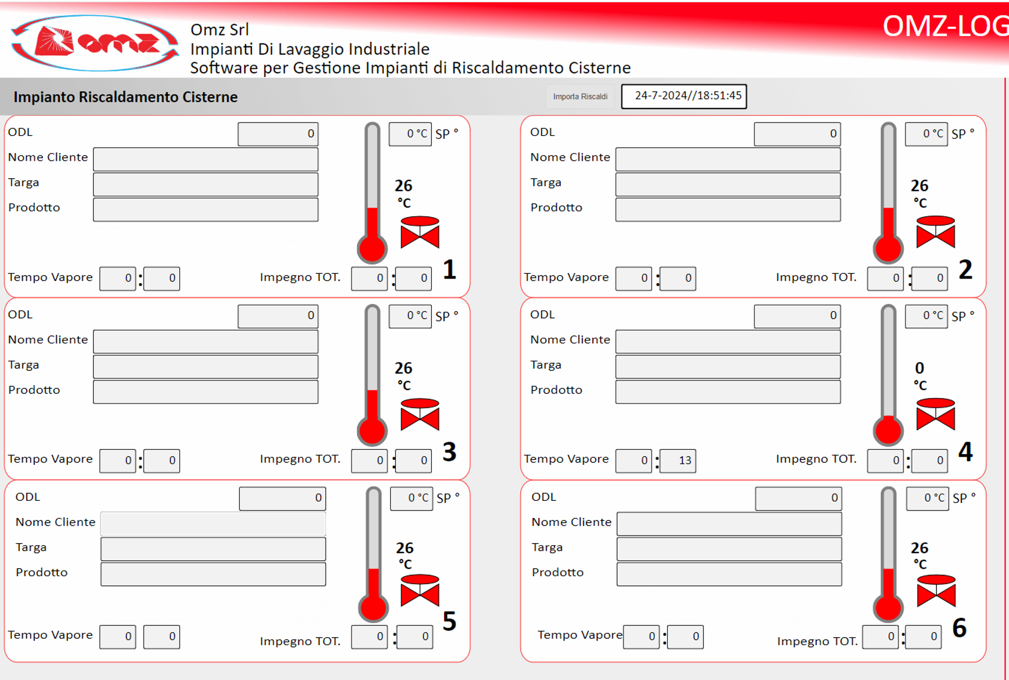
Task: Click the Prodotto field of tank 4
Action: pos(728,392)
